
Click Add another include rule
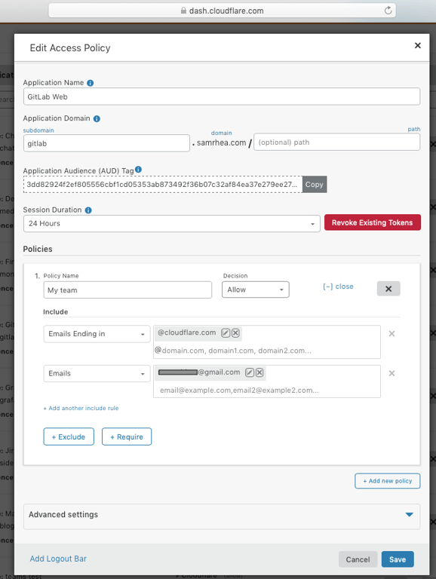point(81,408)
